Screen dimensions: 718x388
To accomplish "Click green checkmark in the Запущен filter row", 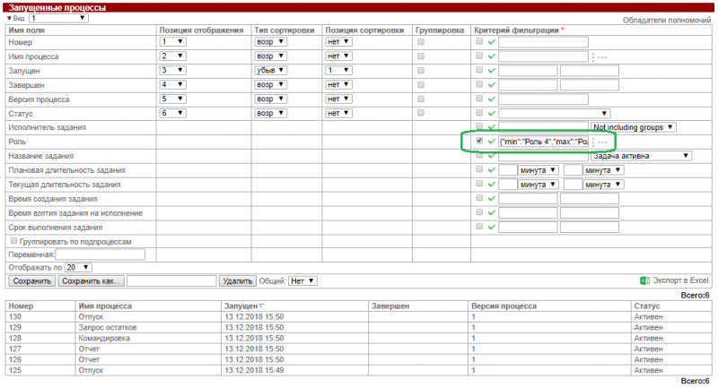I will pyautogui.click(x=492, y=71).
